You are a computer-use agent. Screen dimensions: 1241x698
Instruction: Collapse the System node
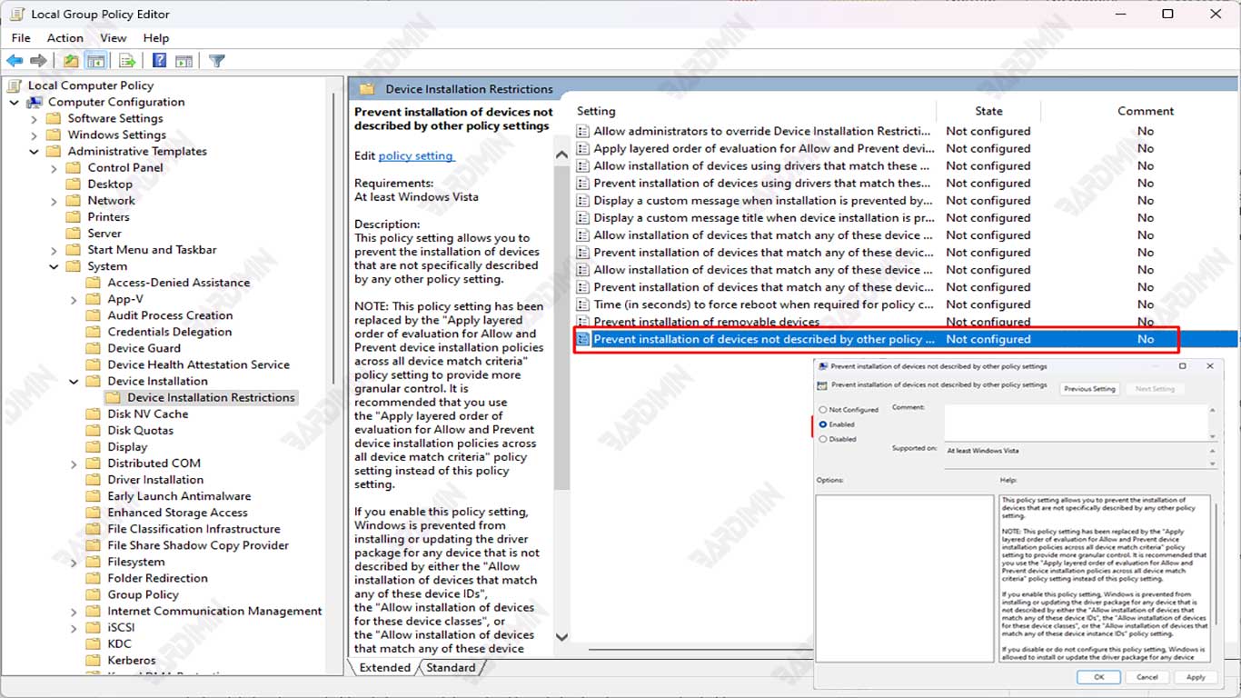click(x=55, y=266)
